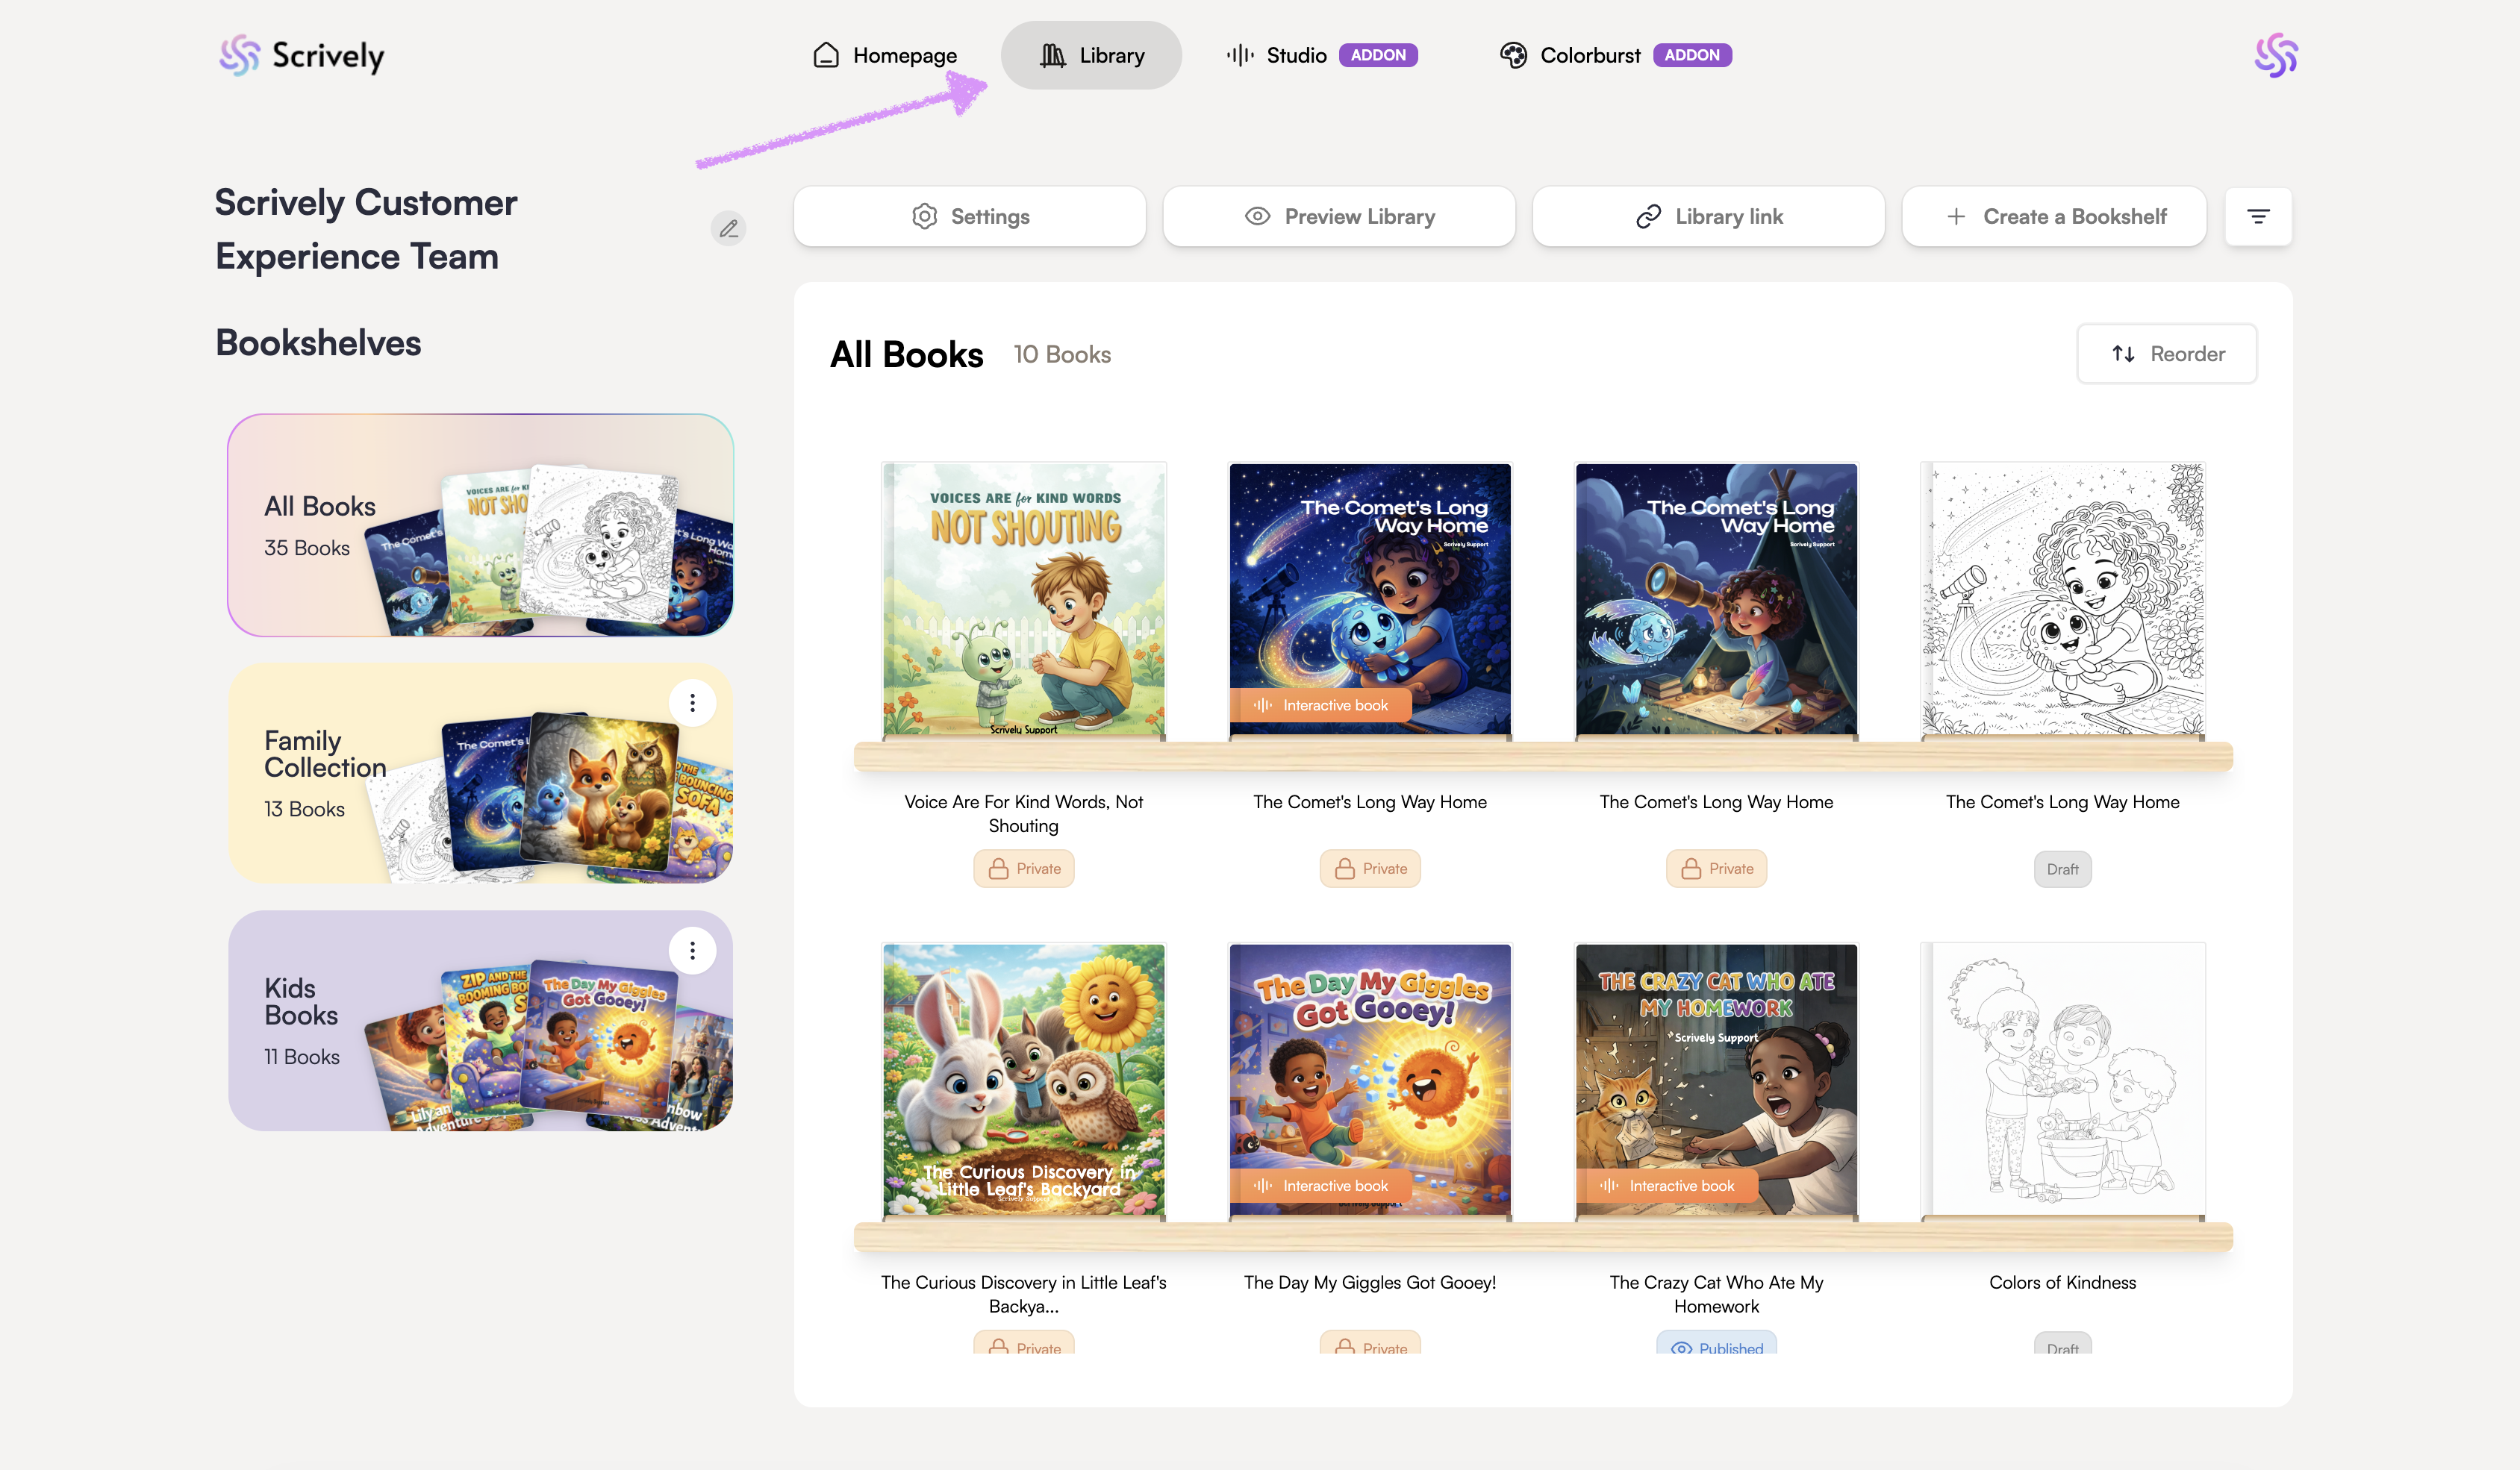Switch to the Library tab

[1091, 55]
